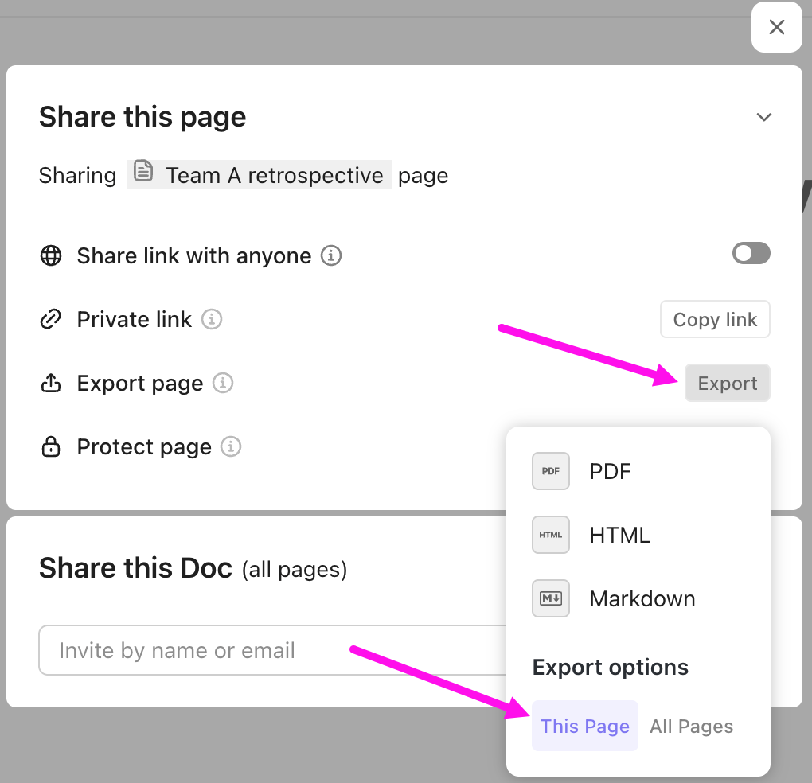Image resolution: width=812 pixels, height=783 pixels.
Task: Switch export scope to All Pages
Action: point(691,726)
